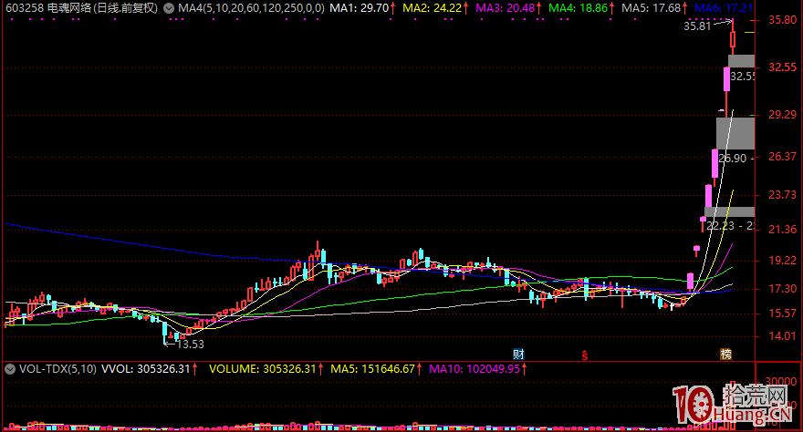Click the MA4(5,10,20,60,120,250,0,0) indicator name
Viewport: 803px width, 432px height.
tap(251, 8)
